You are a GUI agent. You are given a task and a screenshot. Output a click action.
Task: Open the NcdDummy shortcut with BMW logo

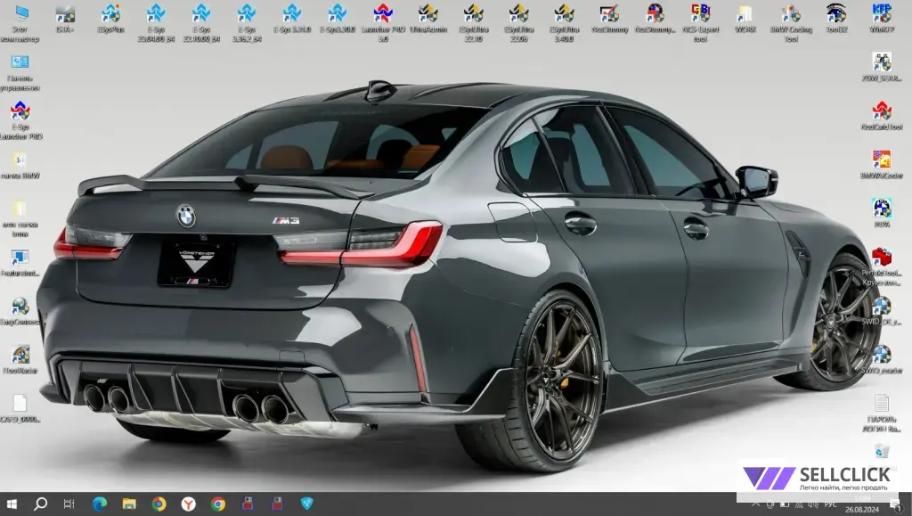click(x=655, y=18)
